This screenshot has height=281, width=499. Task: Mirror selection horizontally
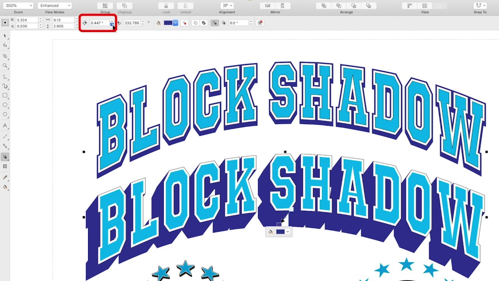267,5
